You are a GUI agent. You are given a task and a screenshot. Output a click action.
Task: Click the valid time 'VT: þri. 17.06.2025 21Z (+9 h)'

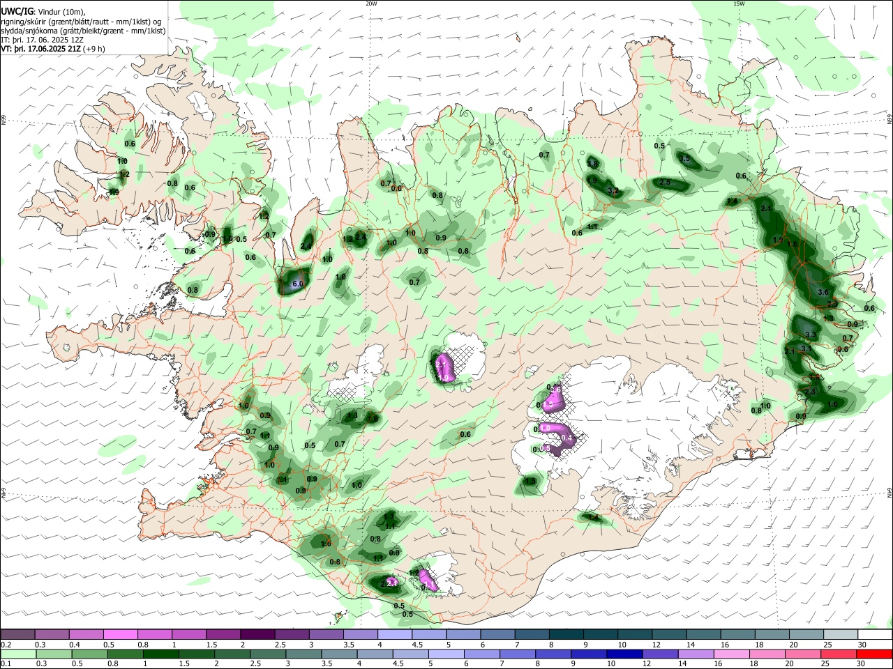(53, 49)
